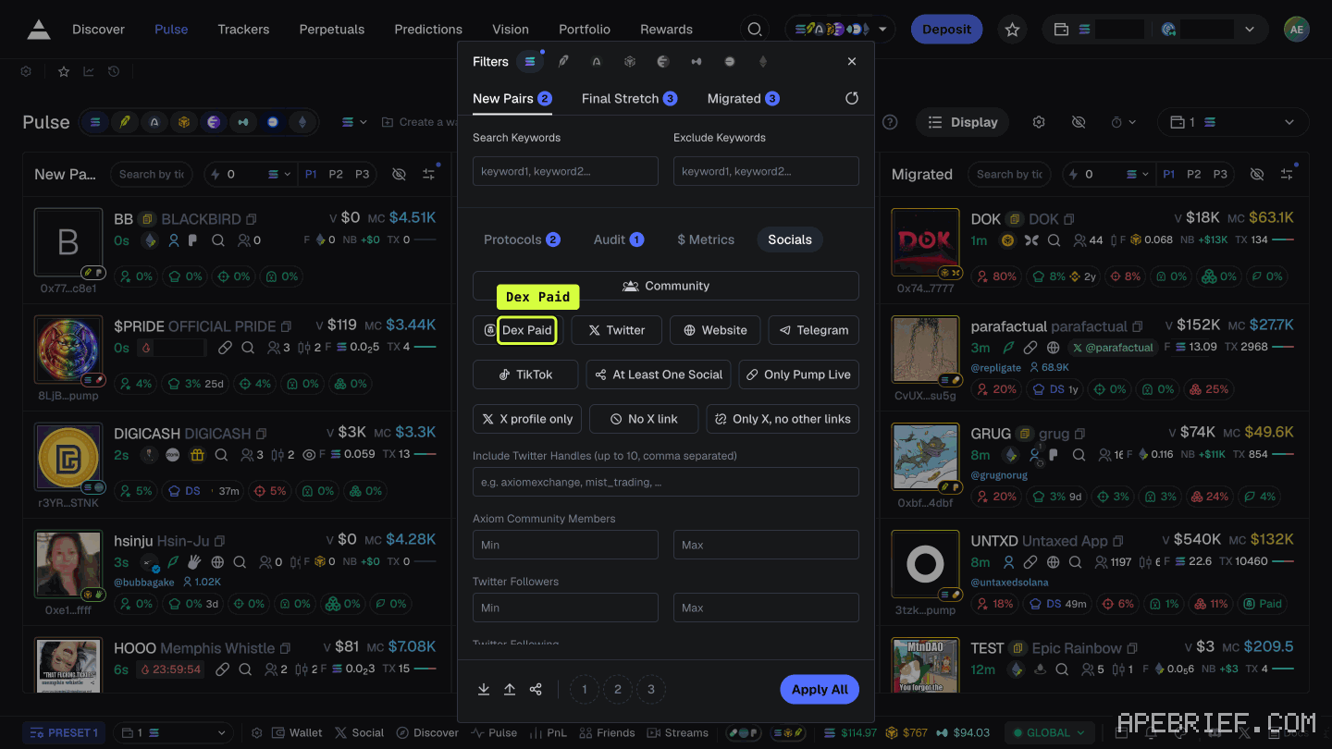Viewport: 1332px width, 749px height.
Task: Expand the chain dropdown beside Deposit button
Action: pos(840,30)
